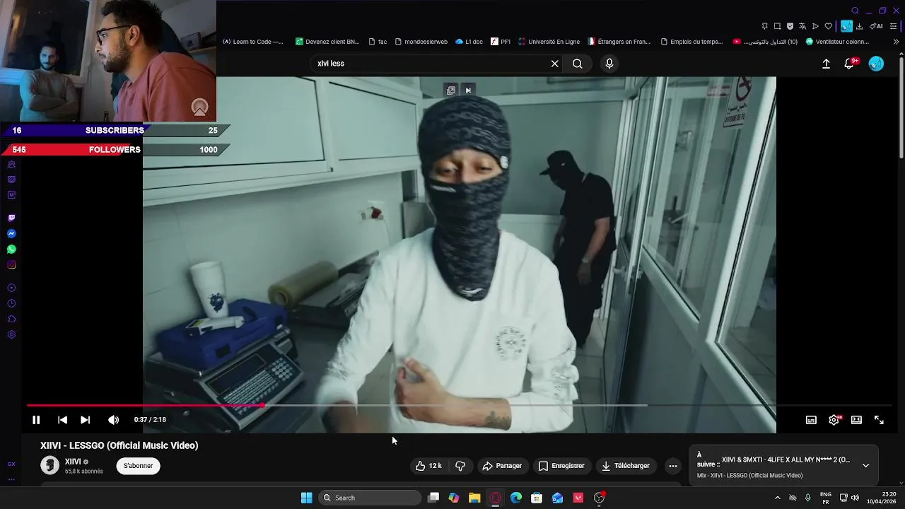Open the Windows Start menu
Viewport: 905px width, 509px height.
(x=306, y=498)
